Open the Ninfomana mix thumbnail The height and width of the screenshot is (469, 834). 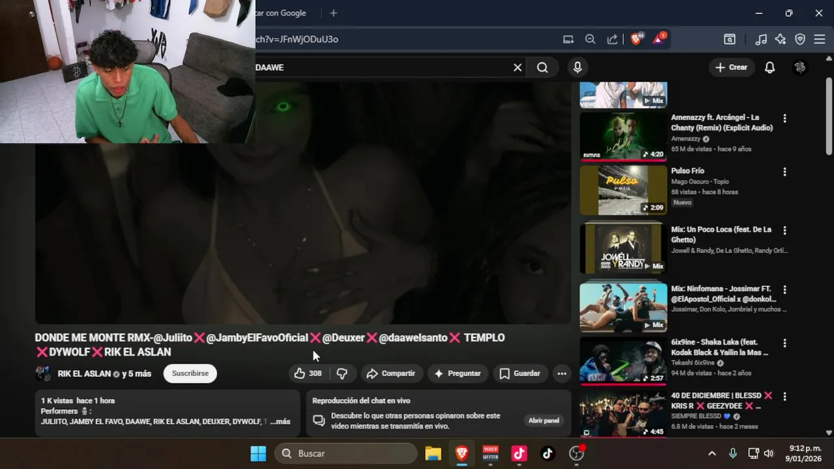(x=624, y=307)
